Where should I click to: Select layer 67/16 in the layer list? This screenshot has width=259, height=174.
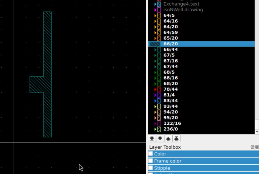click(171, 61)
